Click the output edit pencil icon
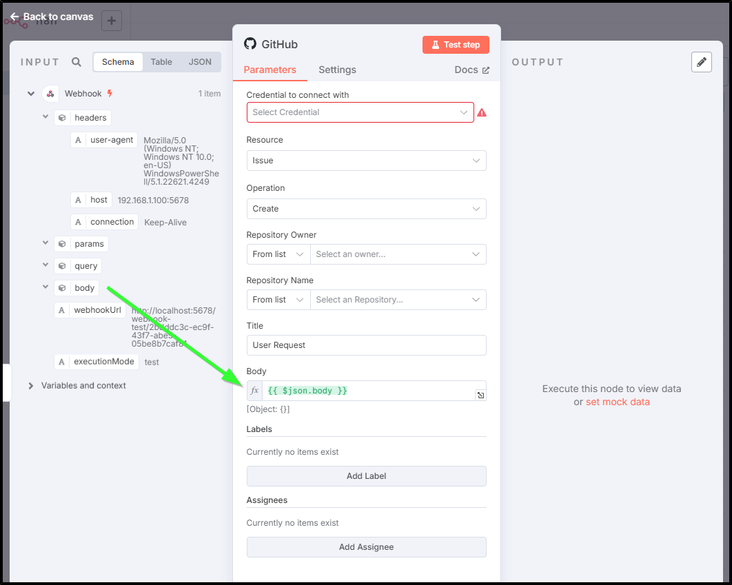 (x=701, y=62)
